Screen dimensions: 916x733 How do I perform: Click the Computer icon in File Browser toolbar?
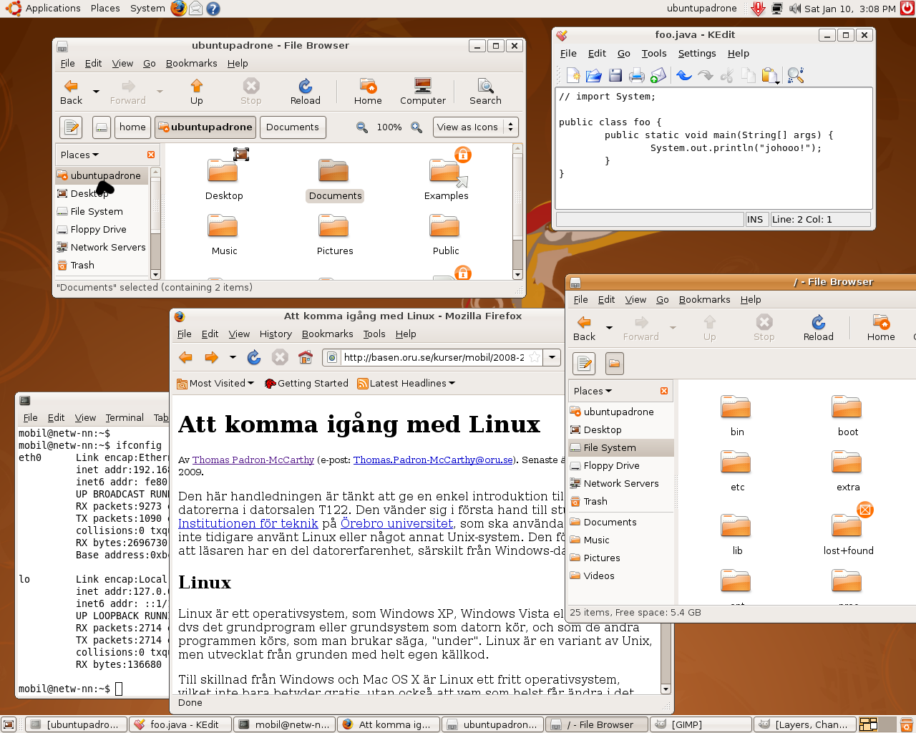tap(423, 92)
